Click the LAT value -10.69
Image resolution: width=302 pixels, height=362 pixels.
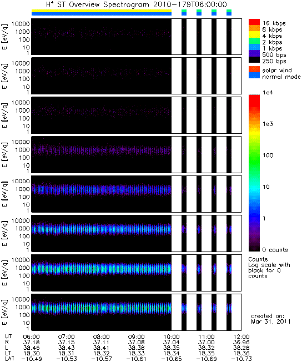pyautogui.click(x=207, y=359)
